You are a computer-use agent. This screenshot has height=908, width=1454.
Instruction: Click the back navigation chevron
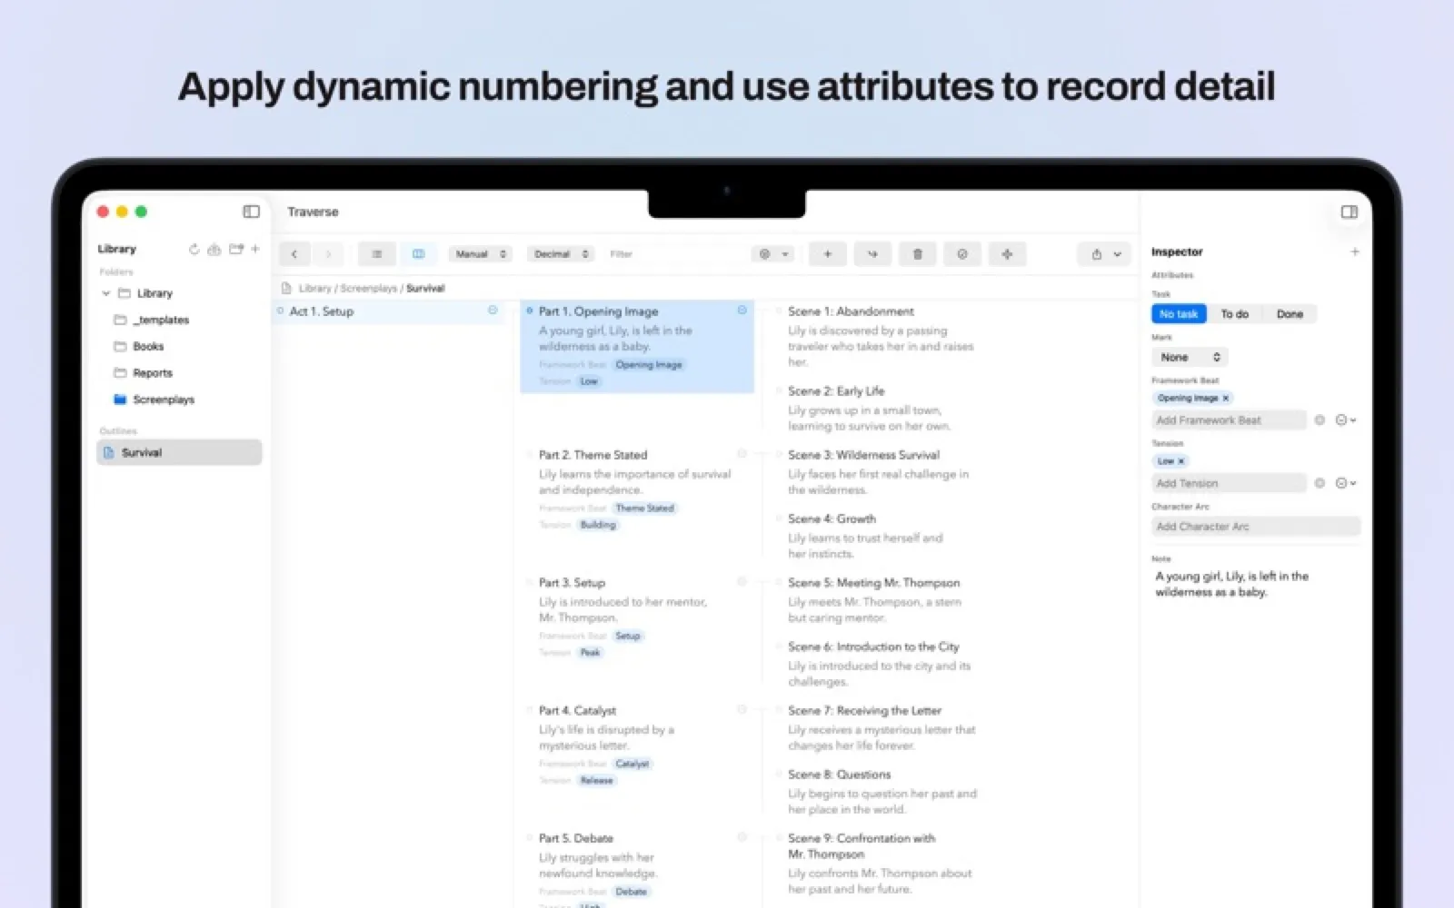[x=294, y=254]
